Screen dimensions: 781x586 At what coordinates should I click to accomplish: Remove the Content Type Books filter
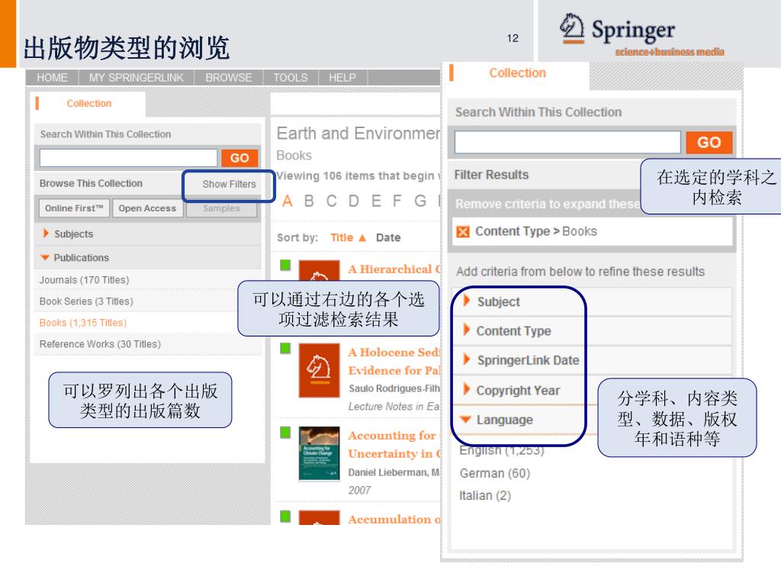(463, 232)
